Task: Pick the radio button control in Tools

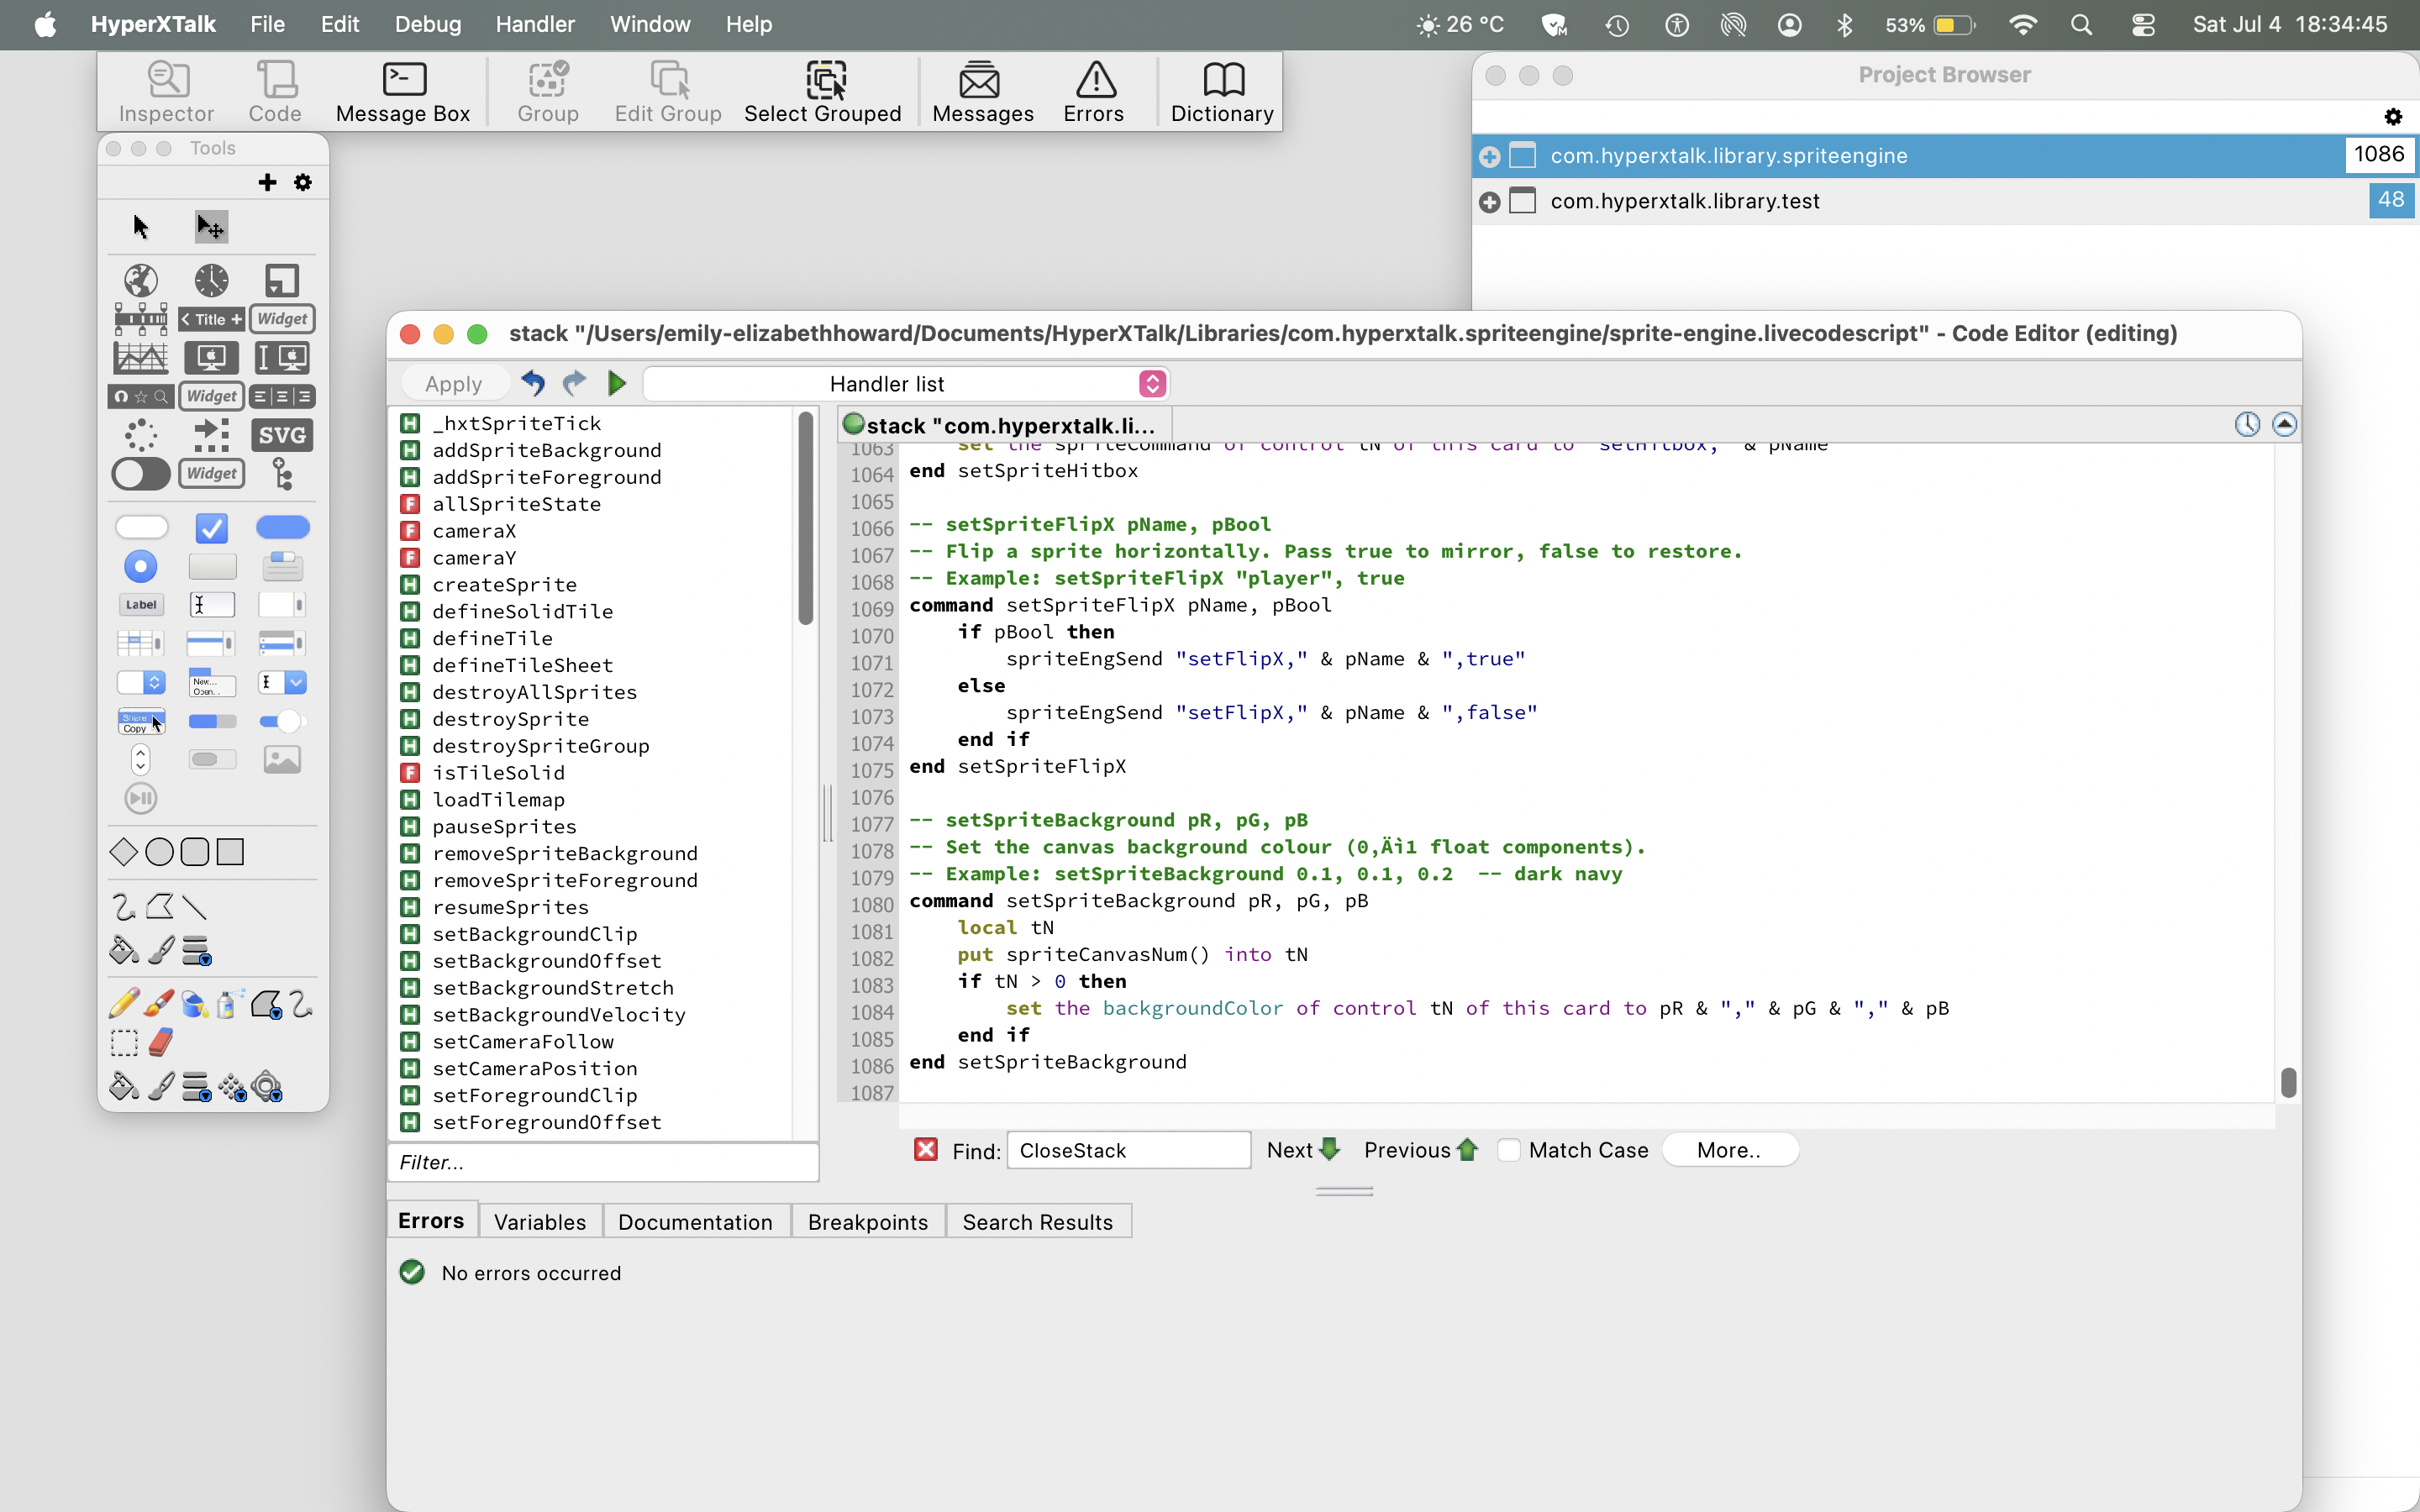Action: click(141, 566)
